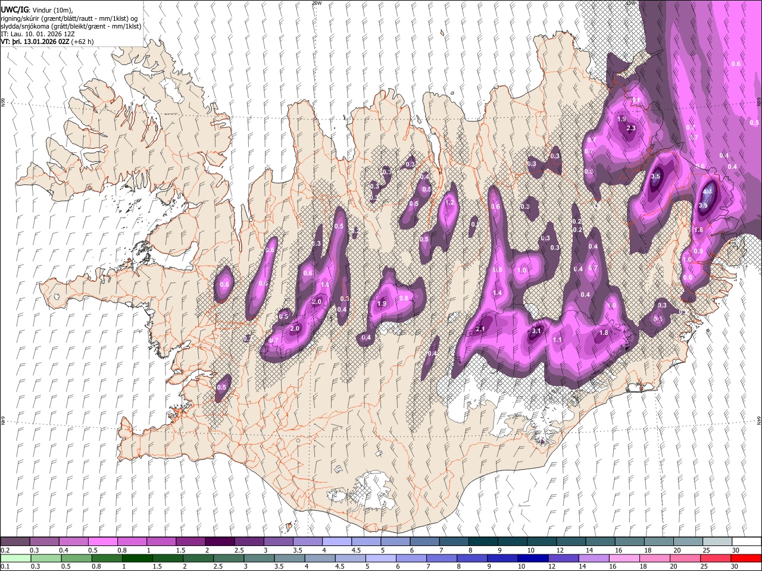762x571 pixels.
Task: Select the lavender snow swatch labeled 4
Action: (336, 541)
